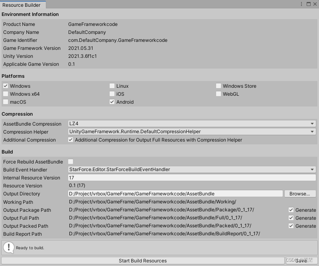Disable the Android platform

tap(112, 102)
